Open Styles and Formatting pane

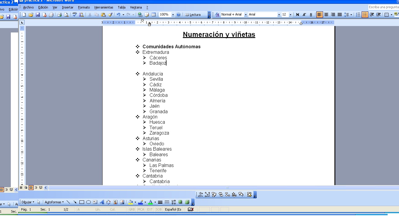217,15
